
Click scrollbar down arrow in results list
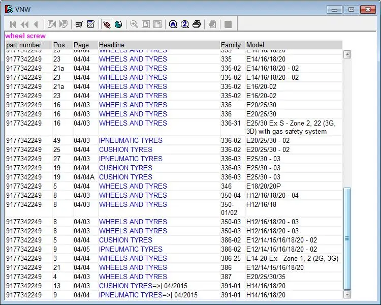click(347, 294)
